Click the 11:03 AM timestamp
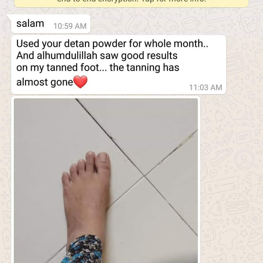 [206, 87]
